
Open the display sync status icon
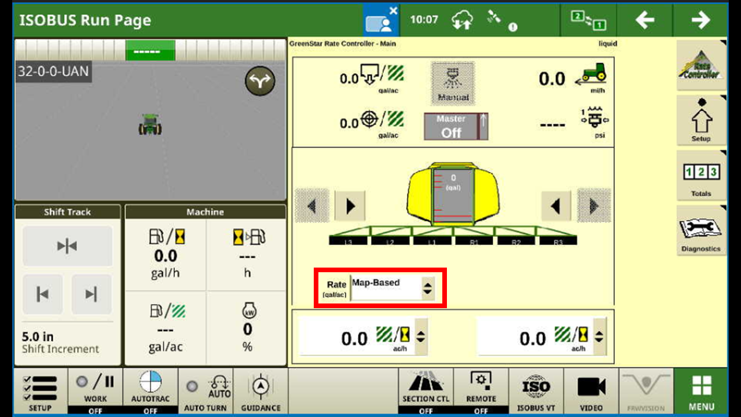tap(589, 20)
